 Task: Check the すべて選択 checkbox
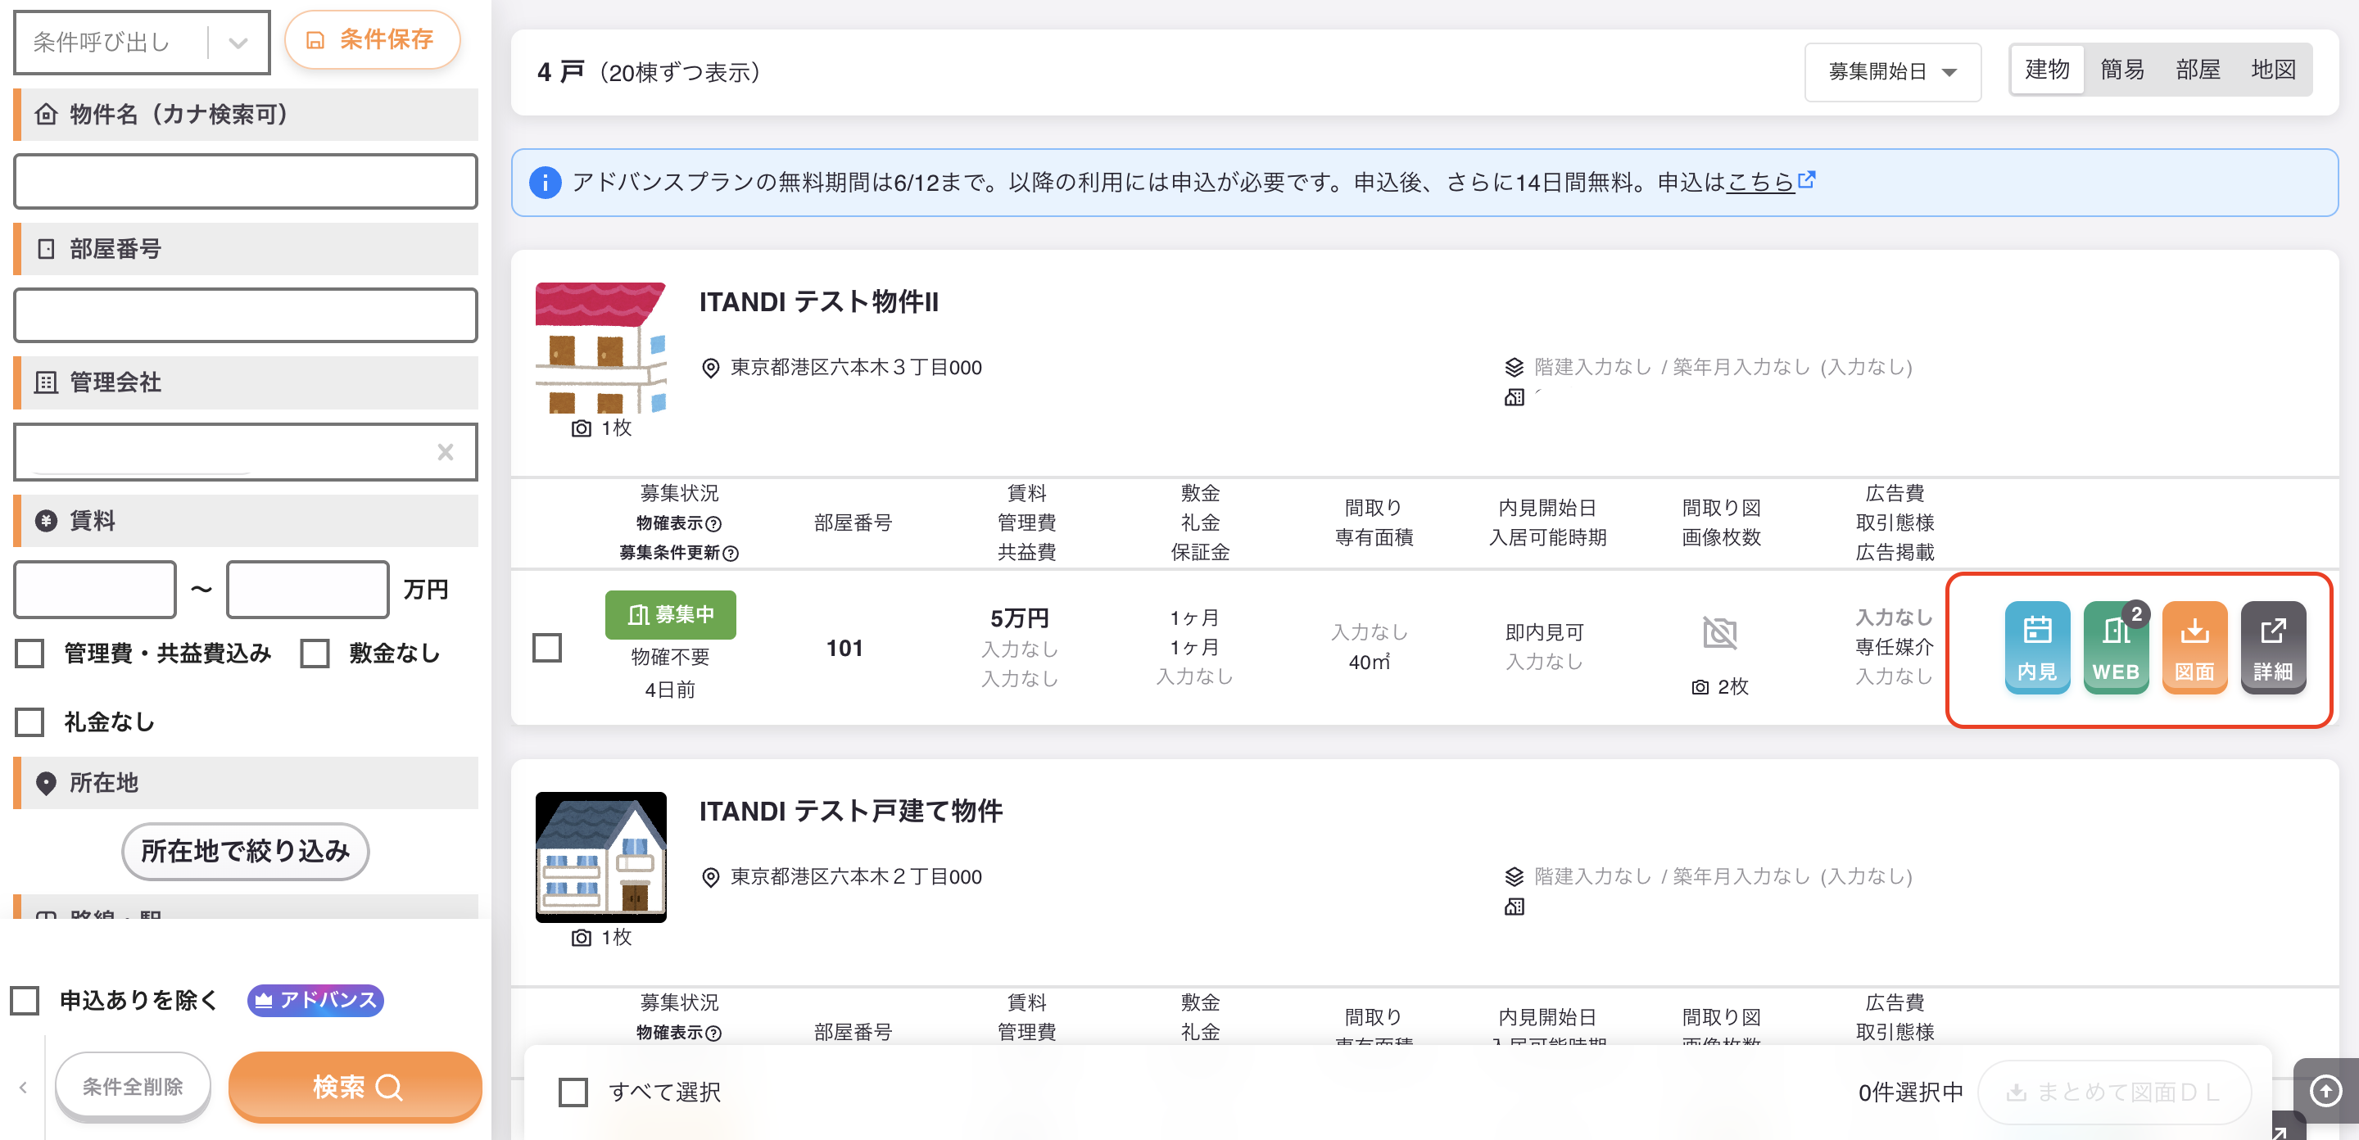pos(573,1092)
